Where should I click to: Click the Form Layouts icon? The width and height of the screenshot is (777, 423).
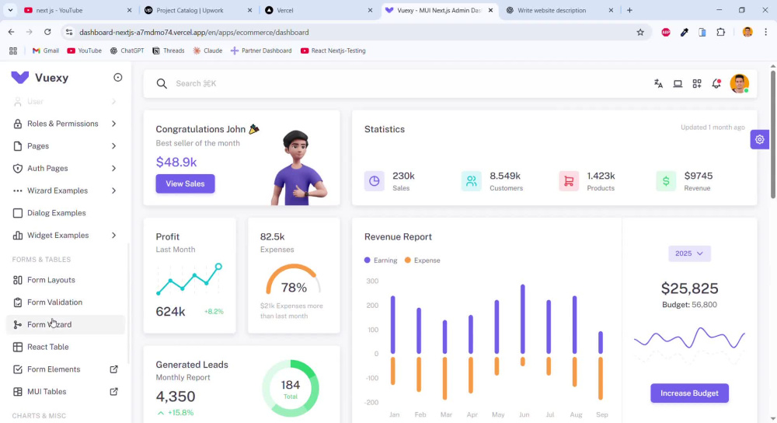[x=18, y=280]
